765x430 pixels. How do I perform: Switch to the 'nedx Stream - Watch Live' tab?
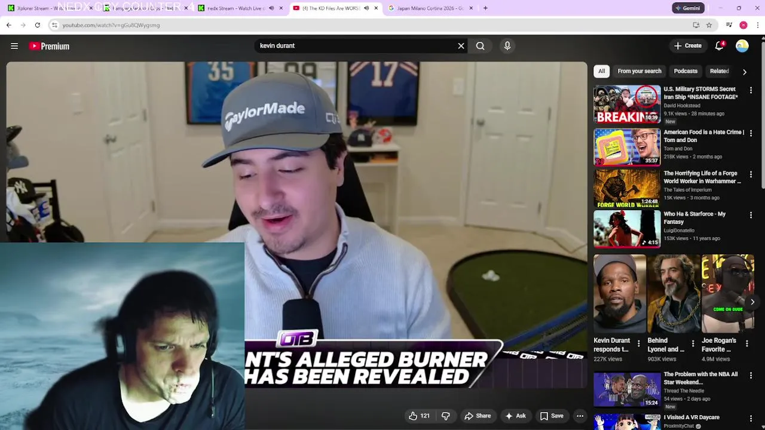(x=235, y=8)
